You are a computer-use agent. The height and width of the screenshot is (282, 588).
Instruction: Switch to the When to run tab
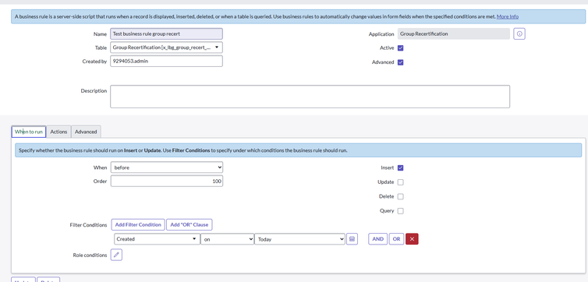(x=29, y=132)
